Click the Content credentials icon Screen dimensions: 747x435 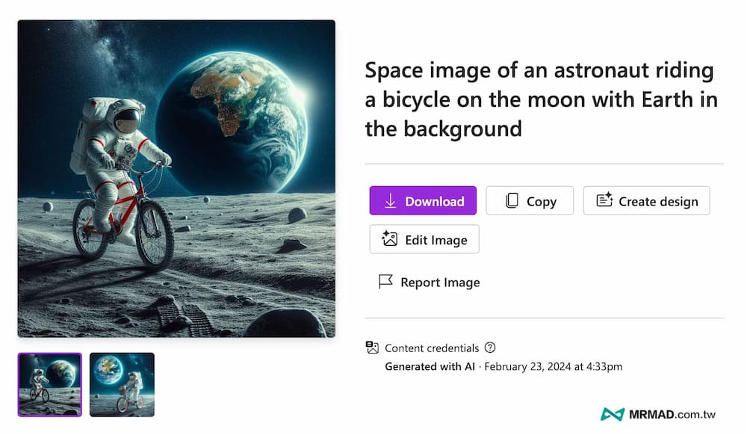[x=372, y=348]
